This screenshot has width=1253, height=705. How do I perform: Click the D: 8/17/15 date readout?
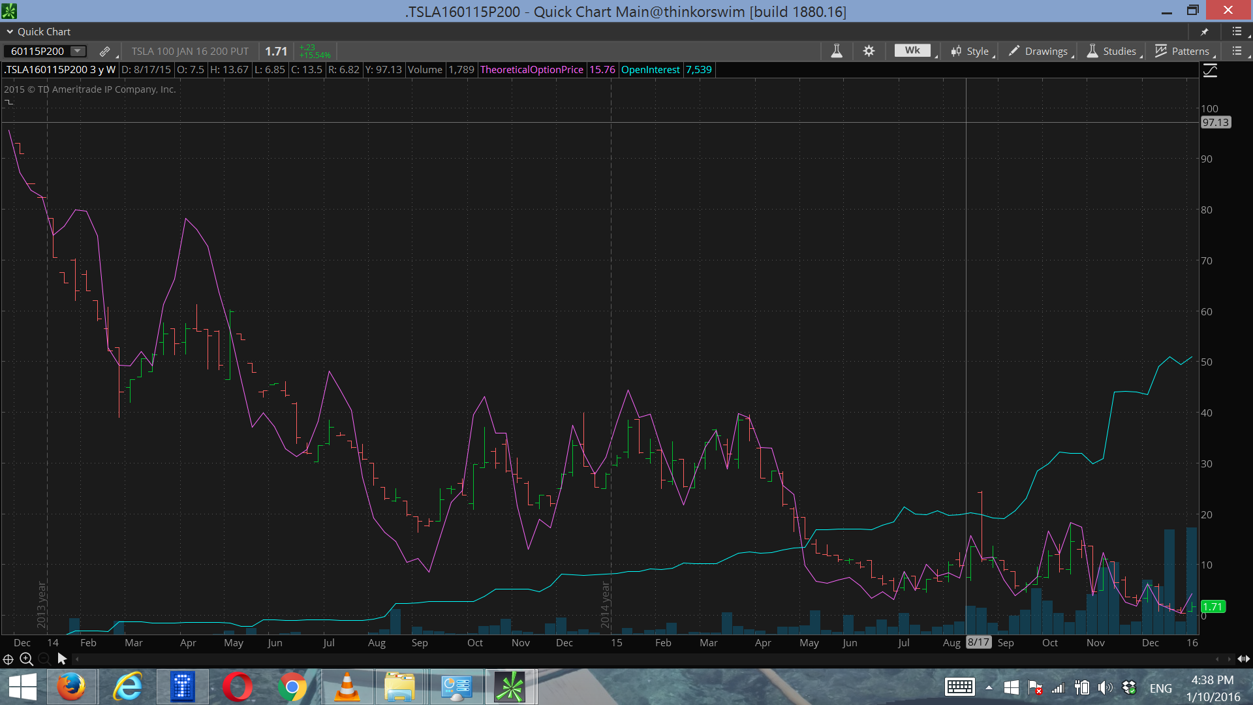tap(146, 69)
